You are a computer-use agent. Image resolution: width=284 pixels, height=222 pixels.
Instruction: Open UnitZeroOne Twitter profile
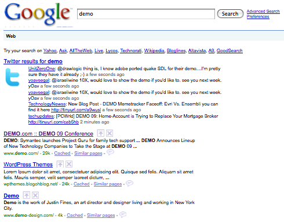coord(42,69)
